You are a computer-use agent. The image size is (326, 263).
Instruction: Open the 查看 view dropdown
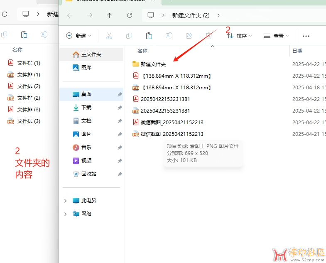[x=276, y=36]
